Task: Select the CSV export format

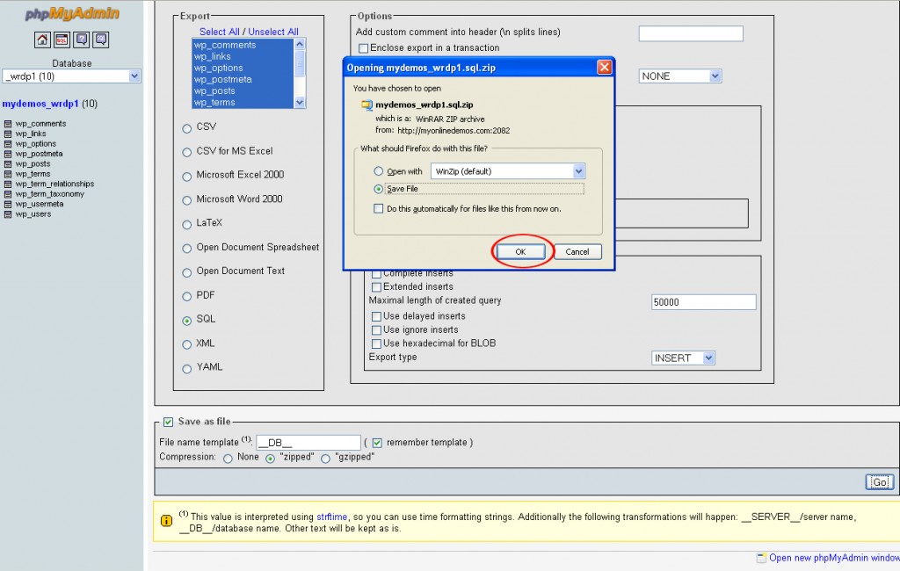Action: [x=186, y=128]
